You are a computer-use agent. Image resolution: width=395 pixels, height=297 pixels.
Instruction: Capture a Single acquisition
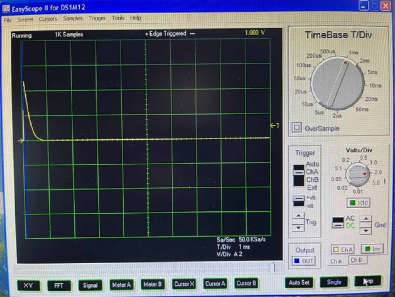tap(334, 282)
